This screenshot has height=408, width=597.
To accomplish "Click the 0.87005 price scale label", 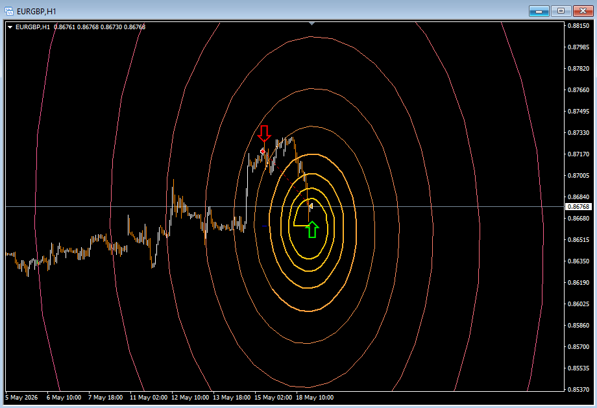I will tap(578, 175).
